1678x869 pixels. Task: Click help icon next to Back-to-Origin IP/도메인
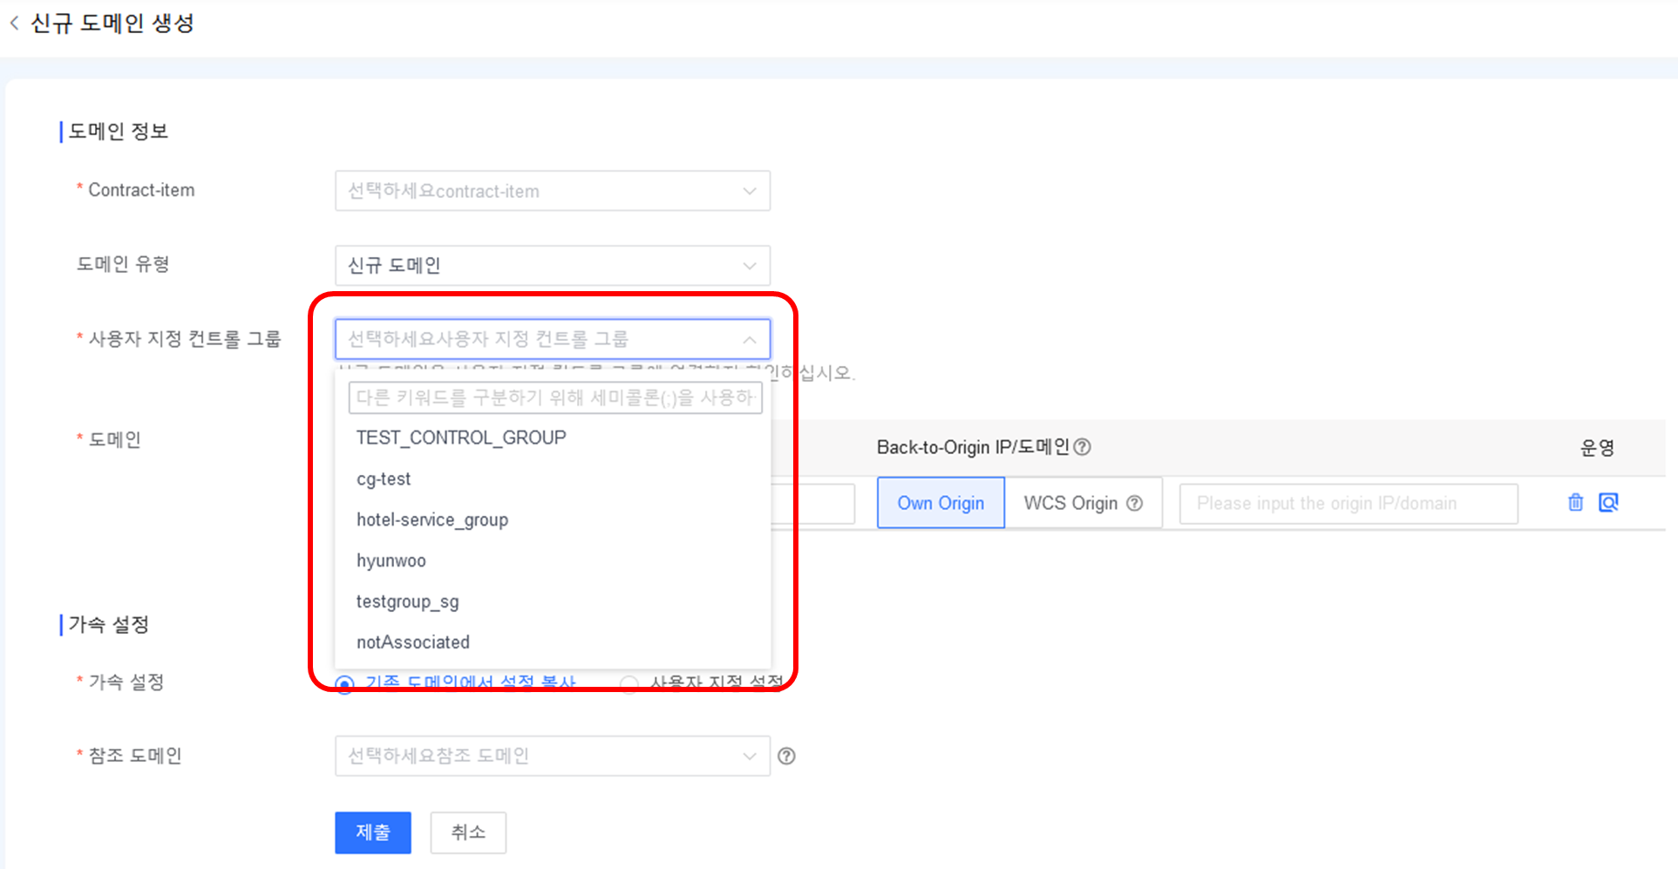(x=1083, y=447)
